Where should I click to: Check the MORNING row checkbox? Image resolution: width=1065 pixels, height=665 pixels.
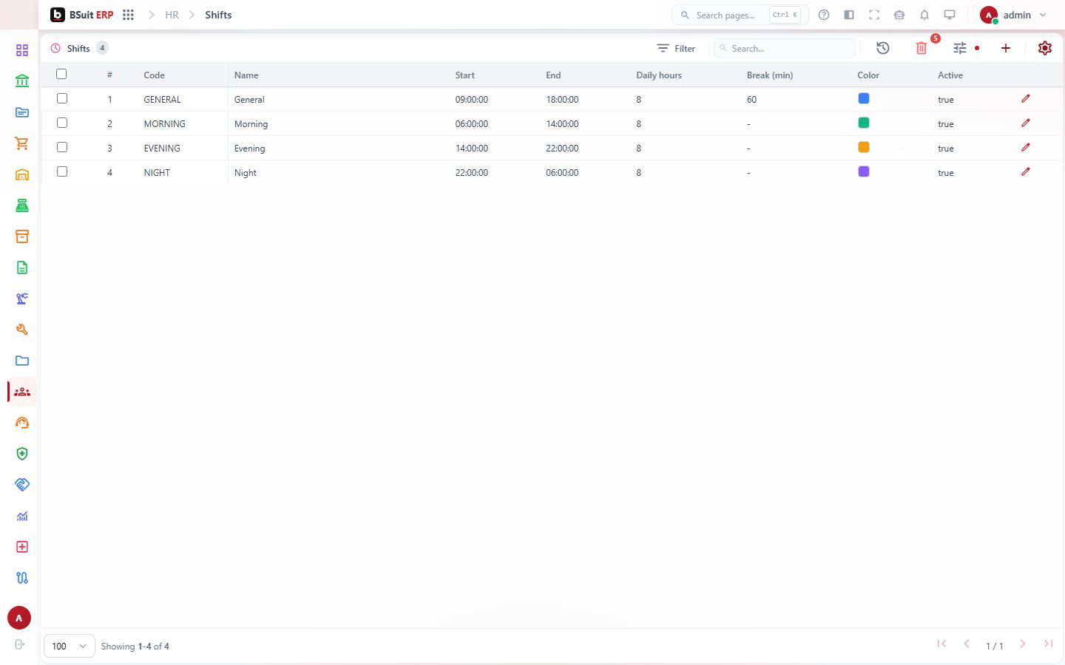62,123
